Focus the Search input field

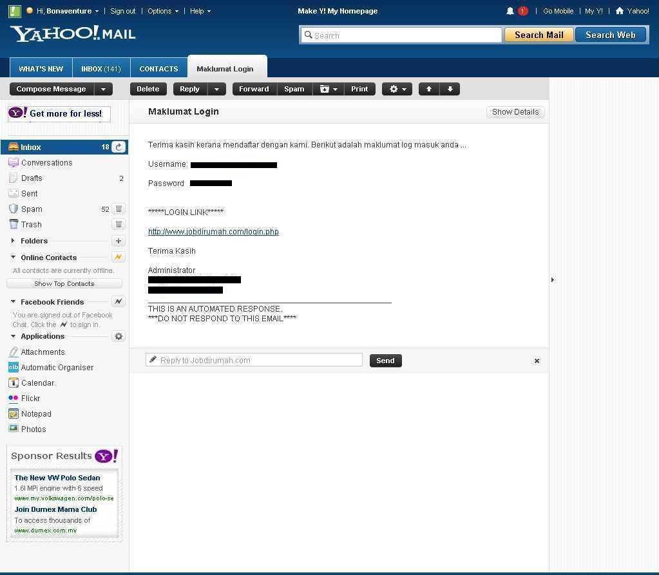coord(401,35)
